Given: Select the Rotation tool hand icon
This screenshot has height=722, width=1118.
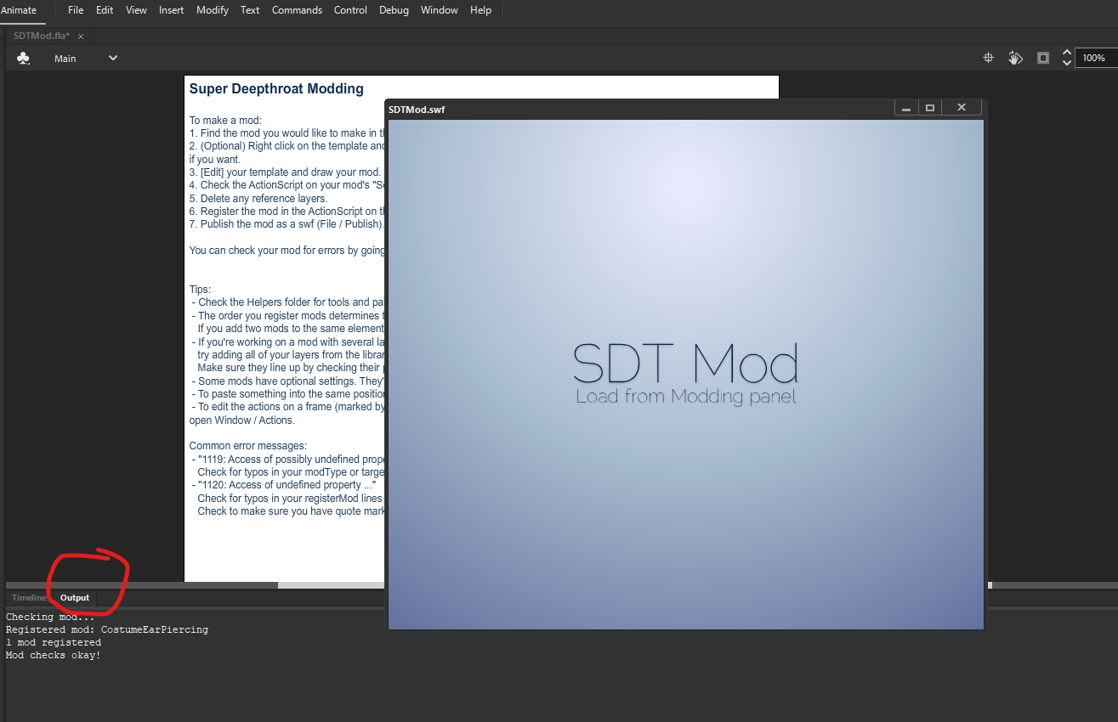Looking at the screenshot, I should point(1015,58).
